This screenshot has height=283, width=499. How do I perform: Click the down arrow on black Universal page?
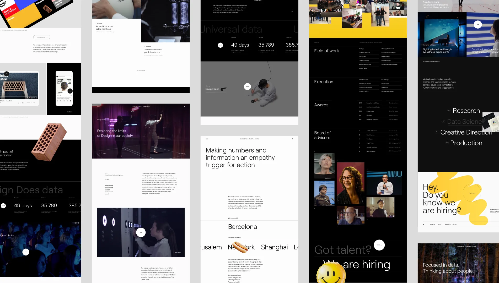tap(292, 11)
